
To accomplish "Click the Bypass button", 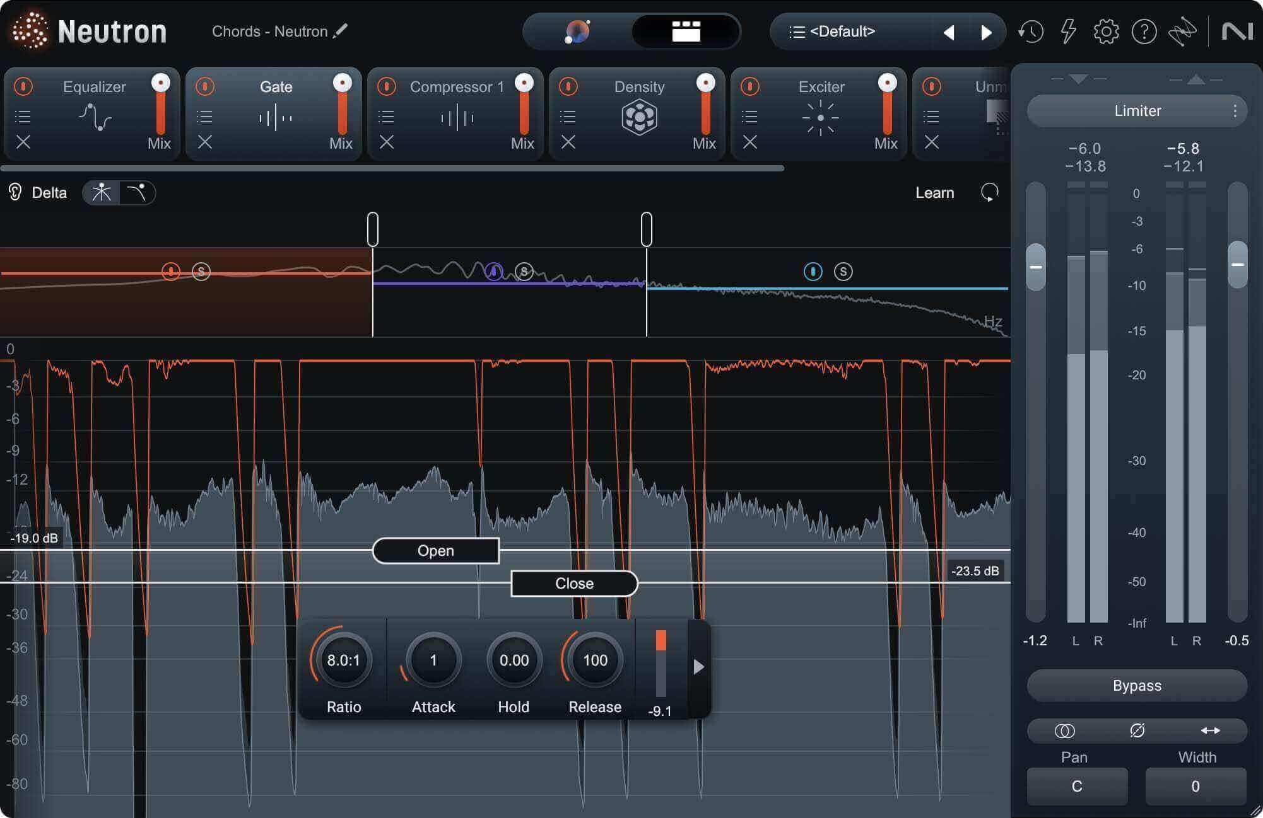I will [x=1137, y=686].
